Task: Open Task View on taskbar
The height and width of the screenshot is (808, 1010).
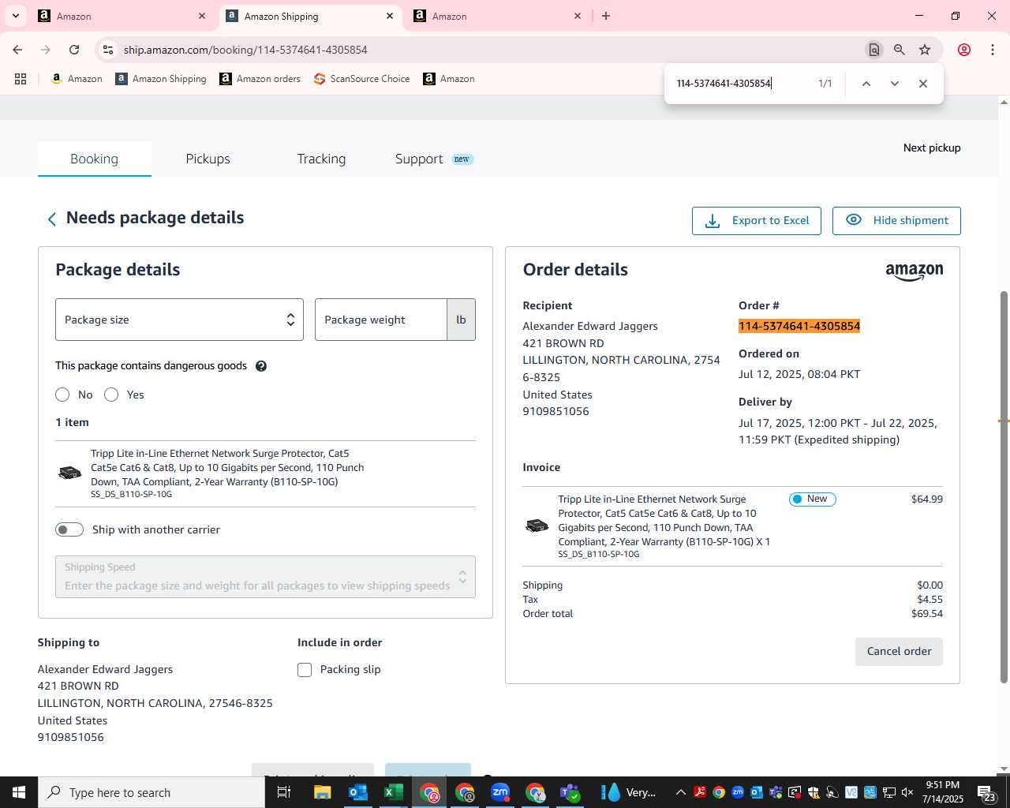Action: pyautogui.click(x=284, y=792)
